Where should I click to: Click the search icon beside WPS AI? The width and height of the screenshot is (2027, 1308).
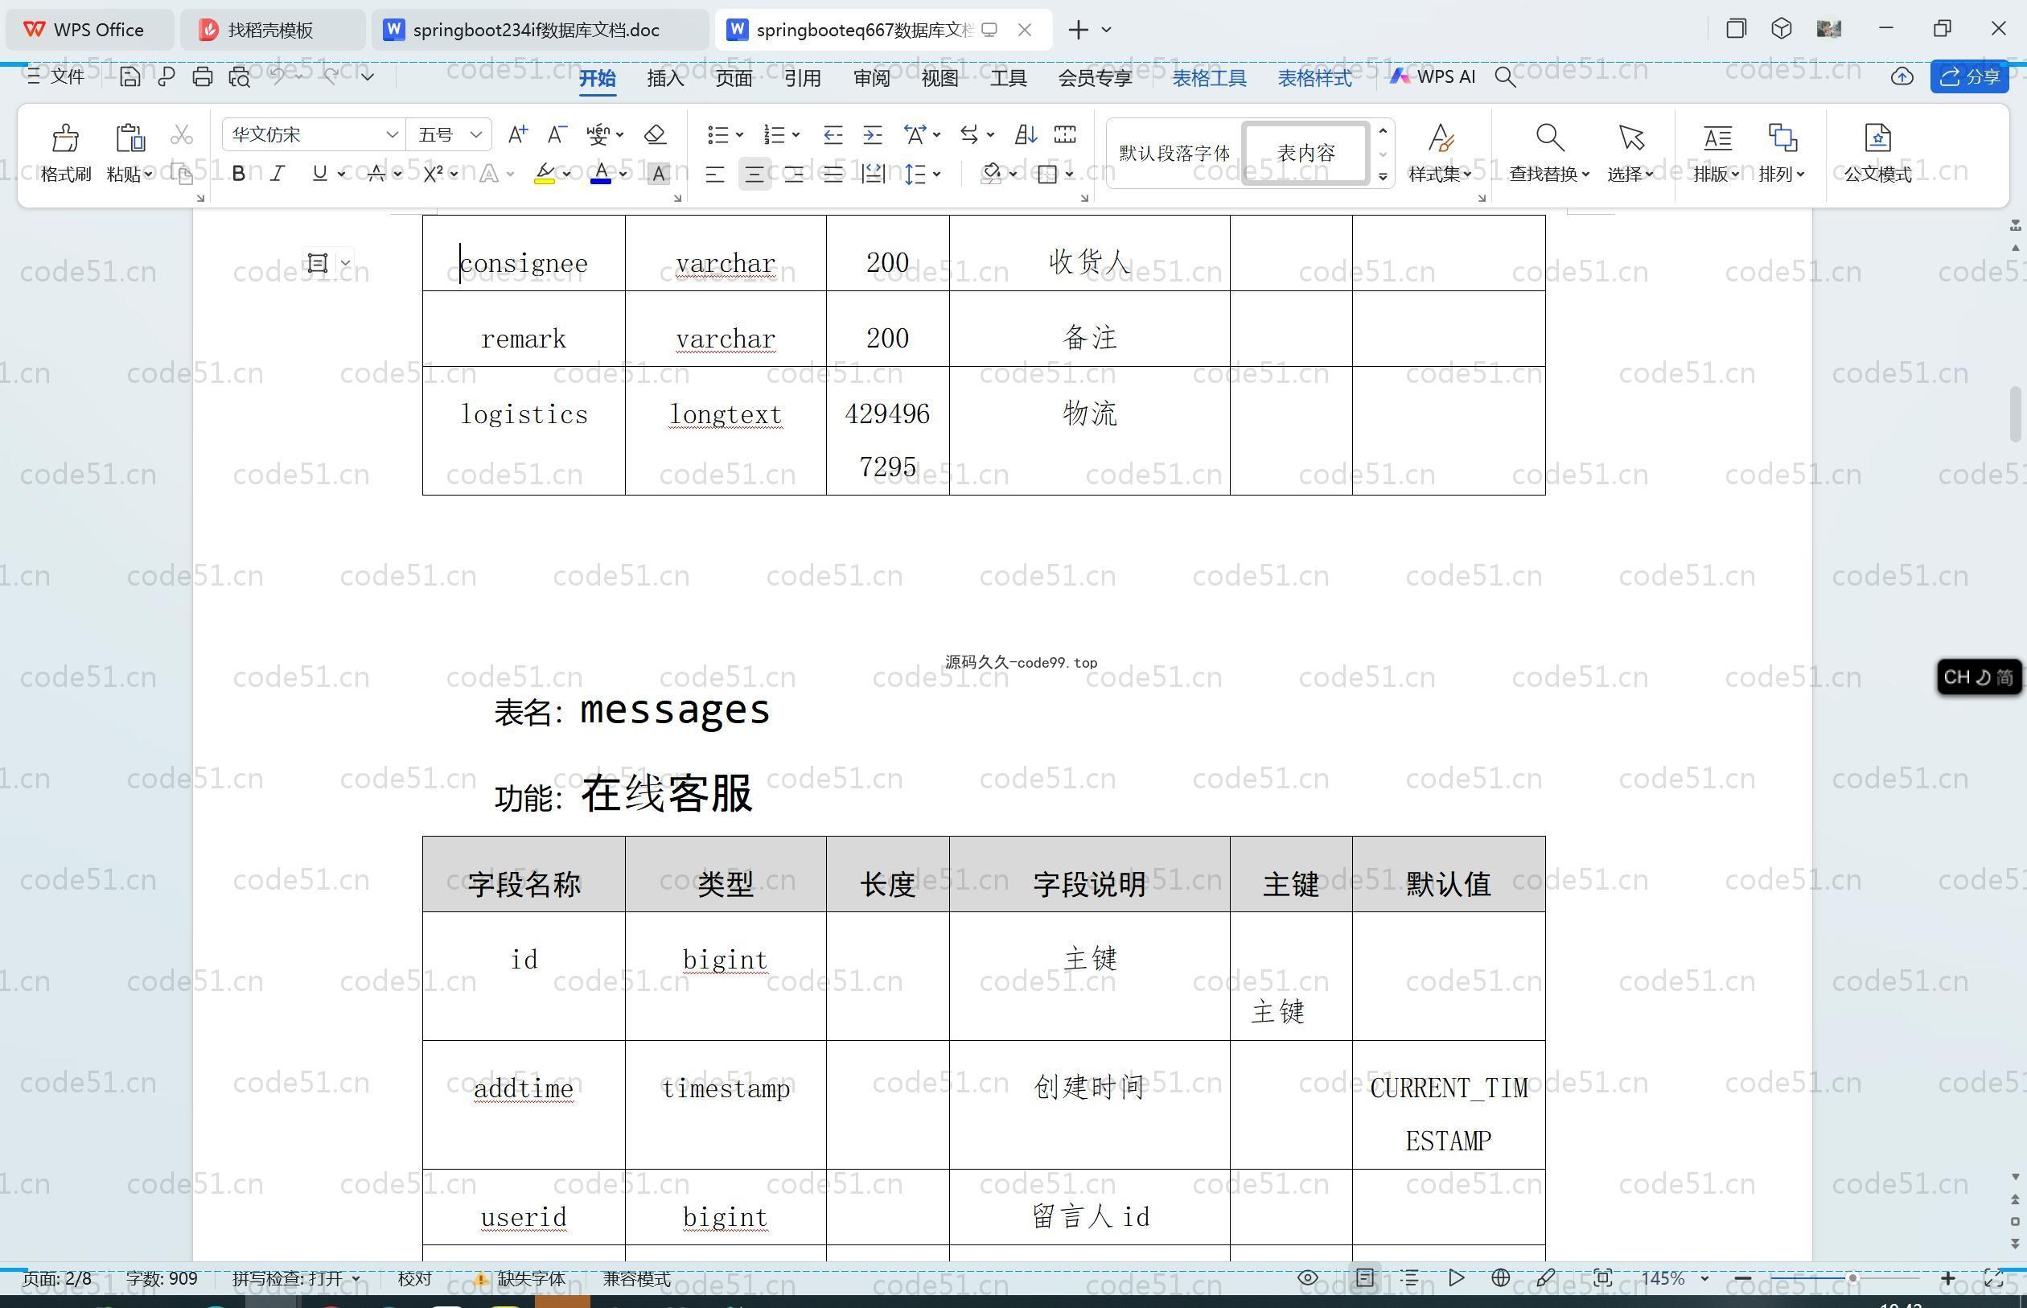1505,76
